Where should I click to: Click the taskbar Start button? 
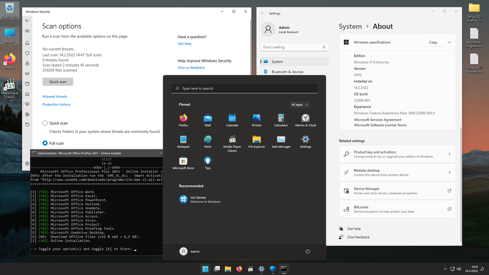click(205, 269)
